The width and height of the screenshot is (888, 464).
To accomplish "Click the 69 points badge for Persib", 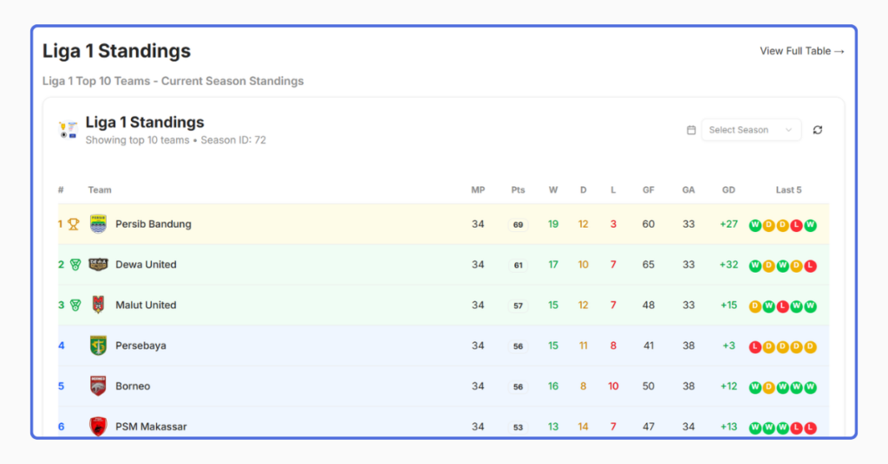I will point(519,224).
